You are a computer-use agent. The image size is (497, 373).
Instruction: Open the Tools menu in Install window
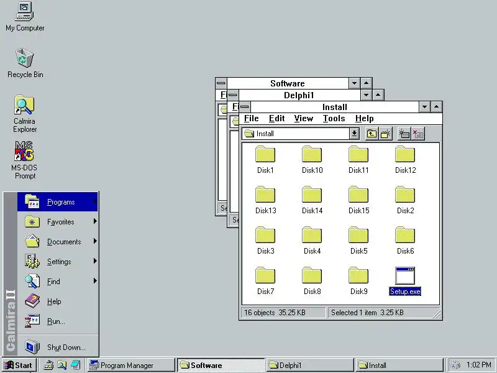tap(334, 119)
